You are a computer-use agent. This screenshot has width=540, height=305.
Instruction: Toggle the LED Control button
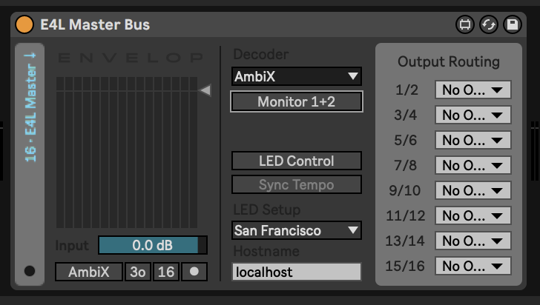point(297,161)
